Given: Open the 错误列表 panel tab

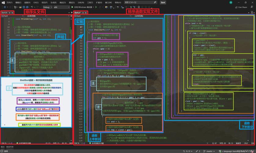Looking at the screenshot, I should coord(10,147).
